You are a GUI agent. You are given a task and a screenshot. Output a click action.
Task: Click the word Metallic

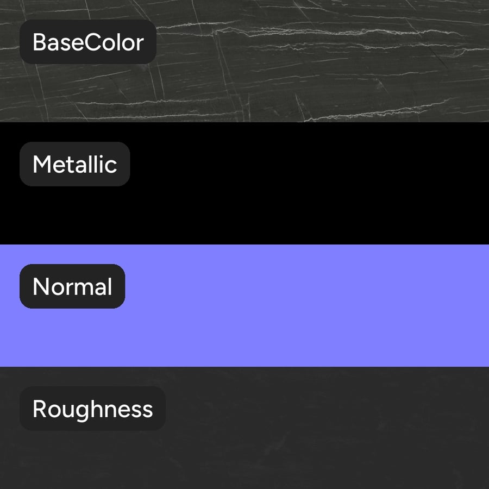(75, 164)
